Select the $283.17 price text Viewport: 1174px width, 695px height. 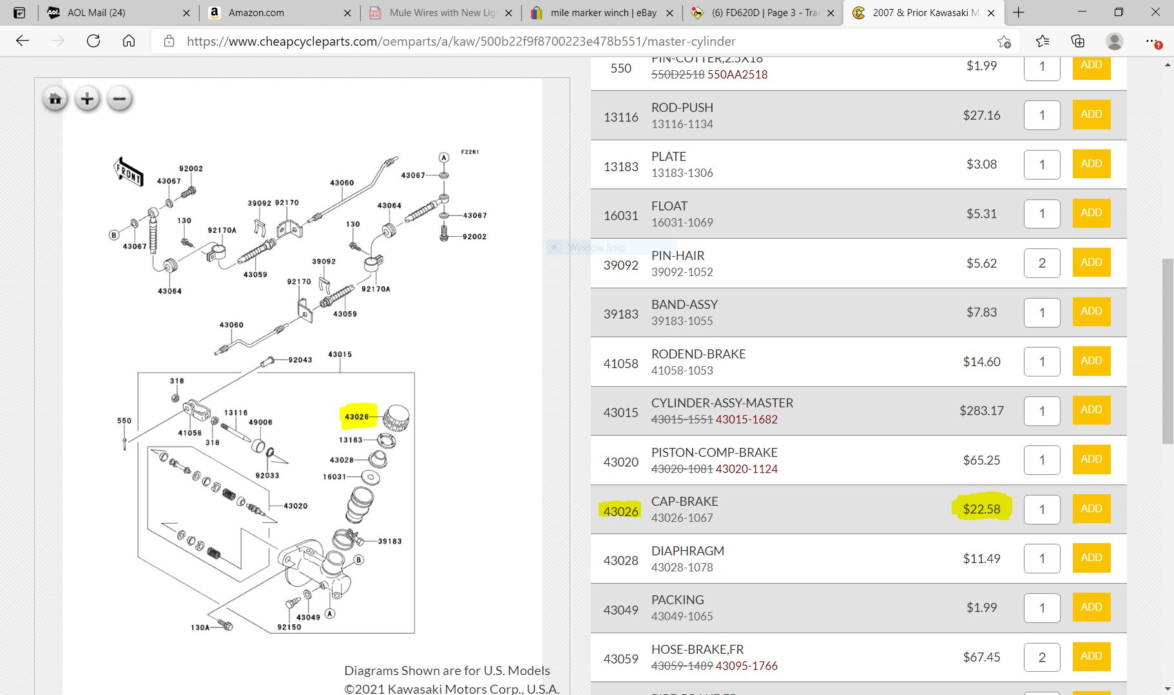pos(981,411)
